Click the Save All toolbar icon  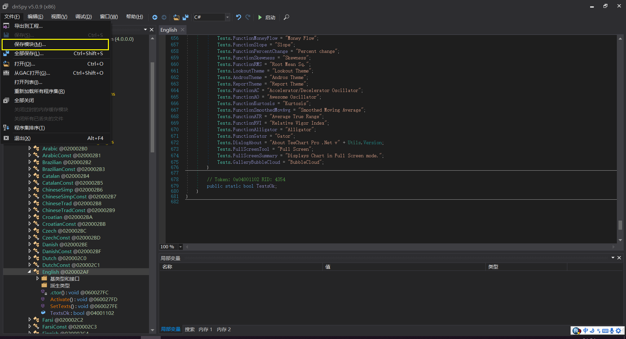tap(186, 17)
